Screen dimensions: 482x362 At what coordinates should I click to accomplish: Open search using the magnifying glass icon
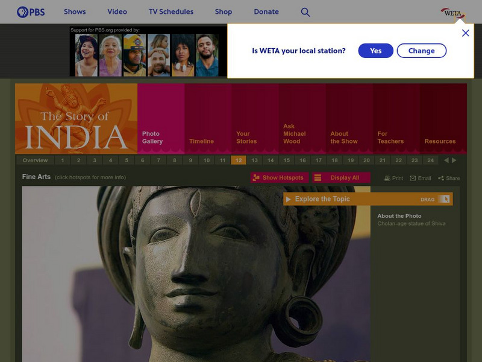pos(305,11)
